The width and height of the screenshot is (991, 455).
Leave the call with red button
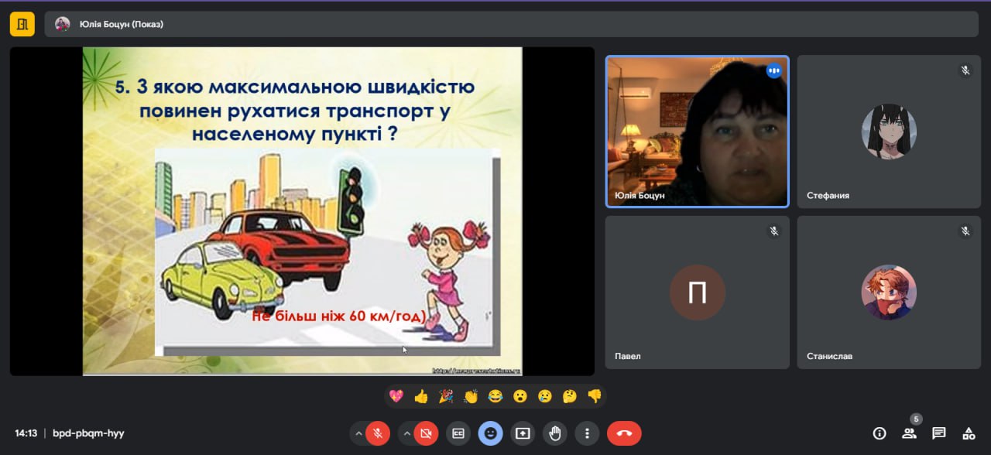click(x=624, y=433)
